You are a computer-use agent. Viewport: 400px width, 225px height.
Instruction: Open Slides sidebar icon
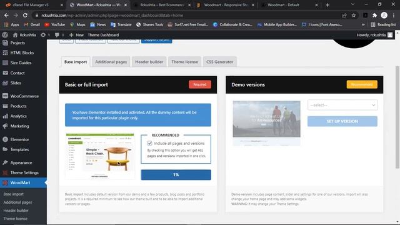coord(5,83)
